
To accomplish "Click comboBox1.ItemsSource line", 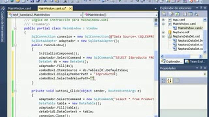I will (x=84, y=70).
